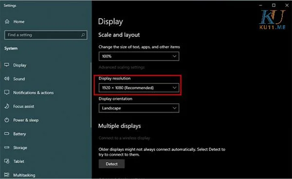Open Sound settings via speaker icon

(x=7, y=79)
